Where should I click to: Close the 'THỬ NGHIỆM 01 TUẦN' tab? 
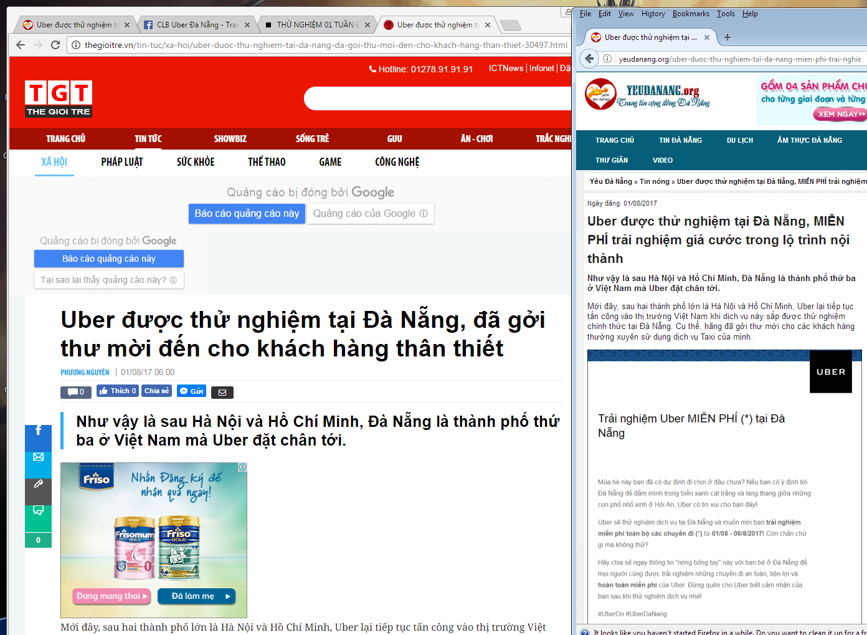point(367,25)
